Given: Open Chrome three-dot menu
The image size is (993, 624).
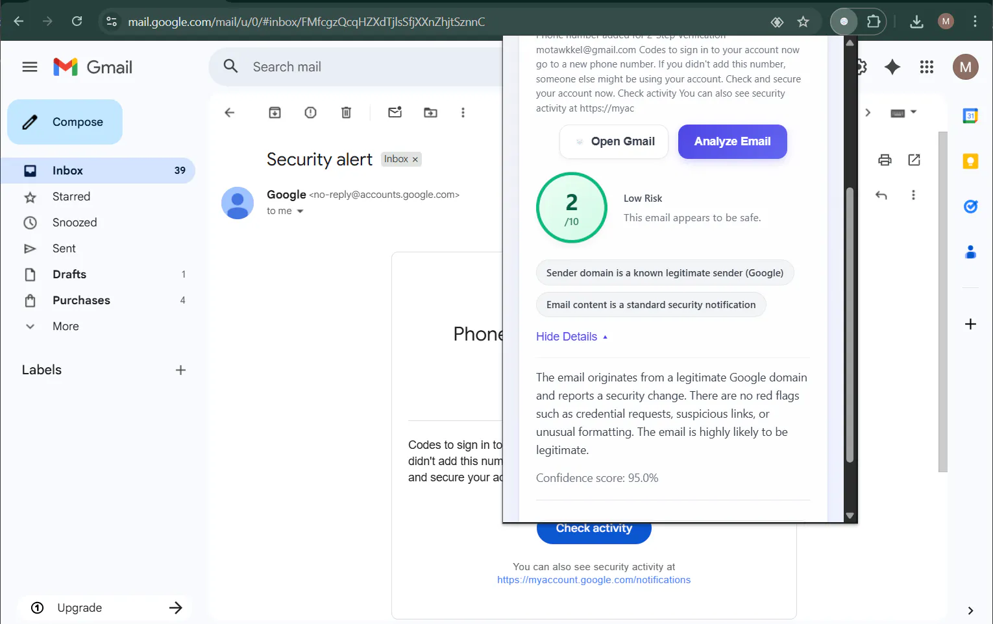Looking at the screenshot, I should point(975,21).
